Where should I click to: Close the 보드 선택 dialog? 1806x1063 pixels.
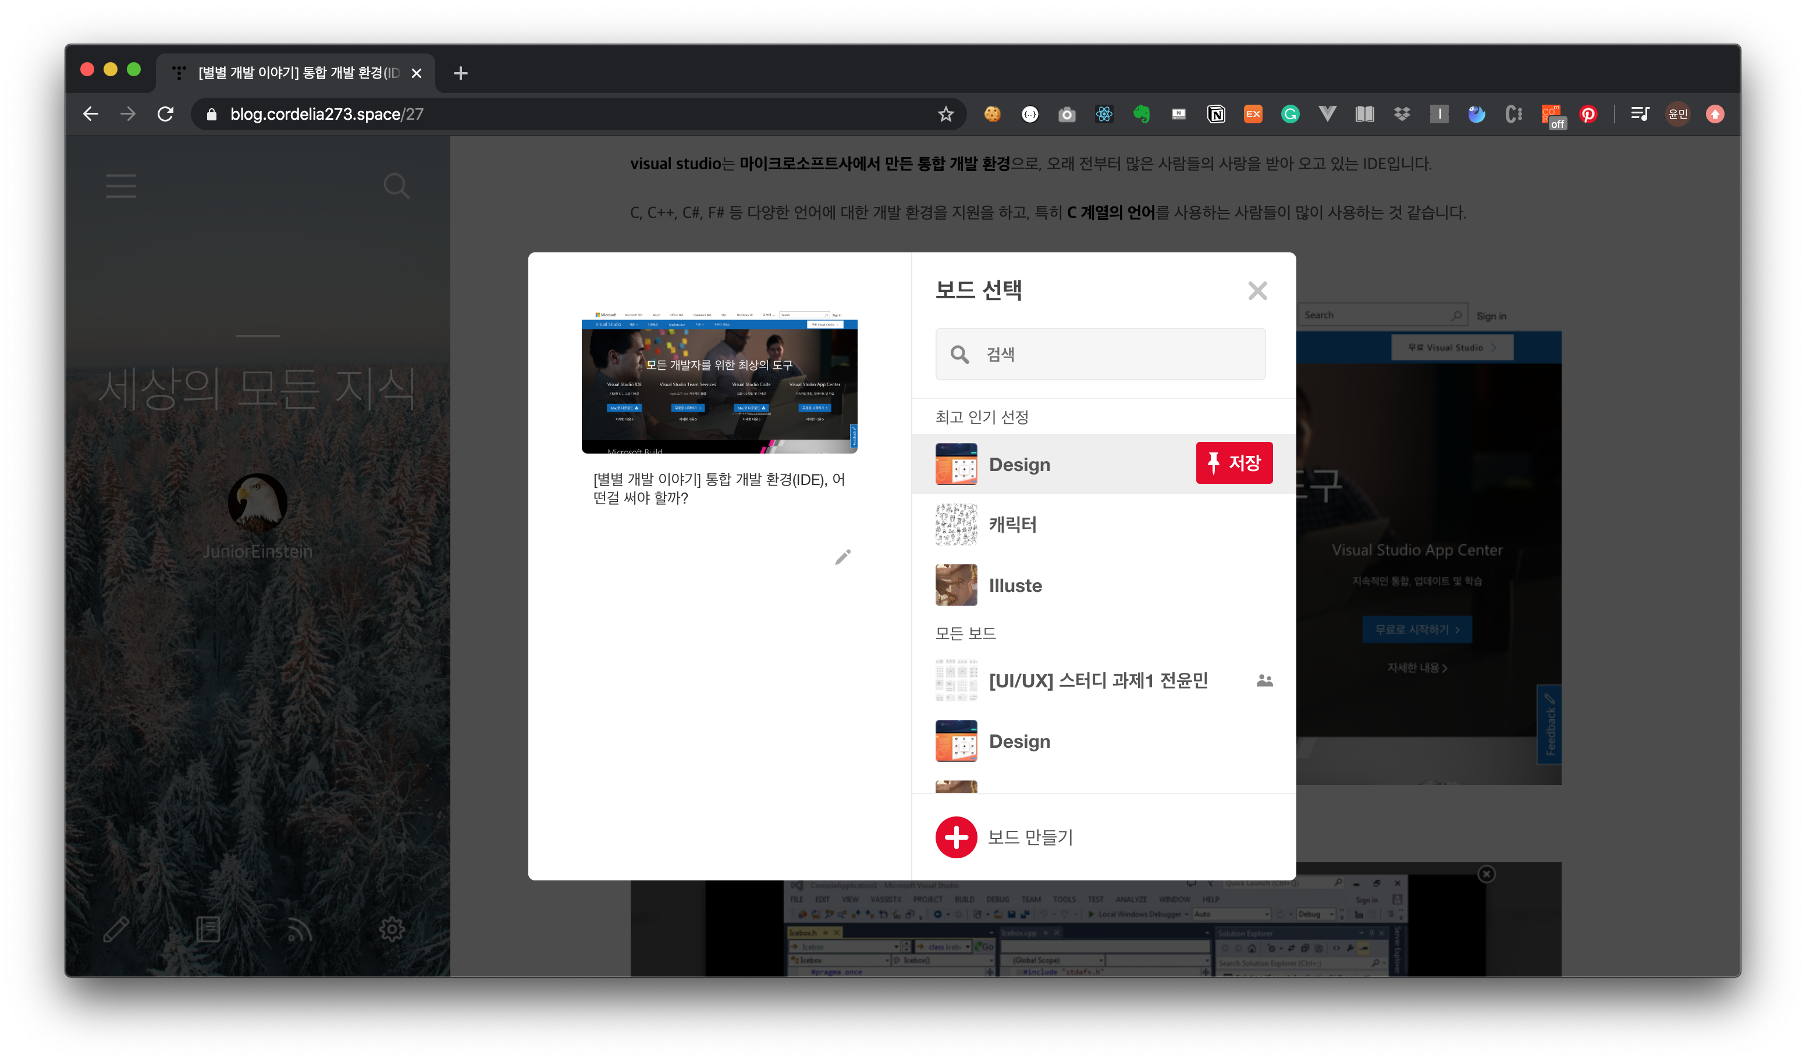pos(1257,290)
